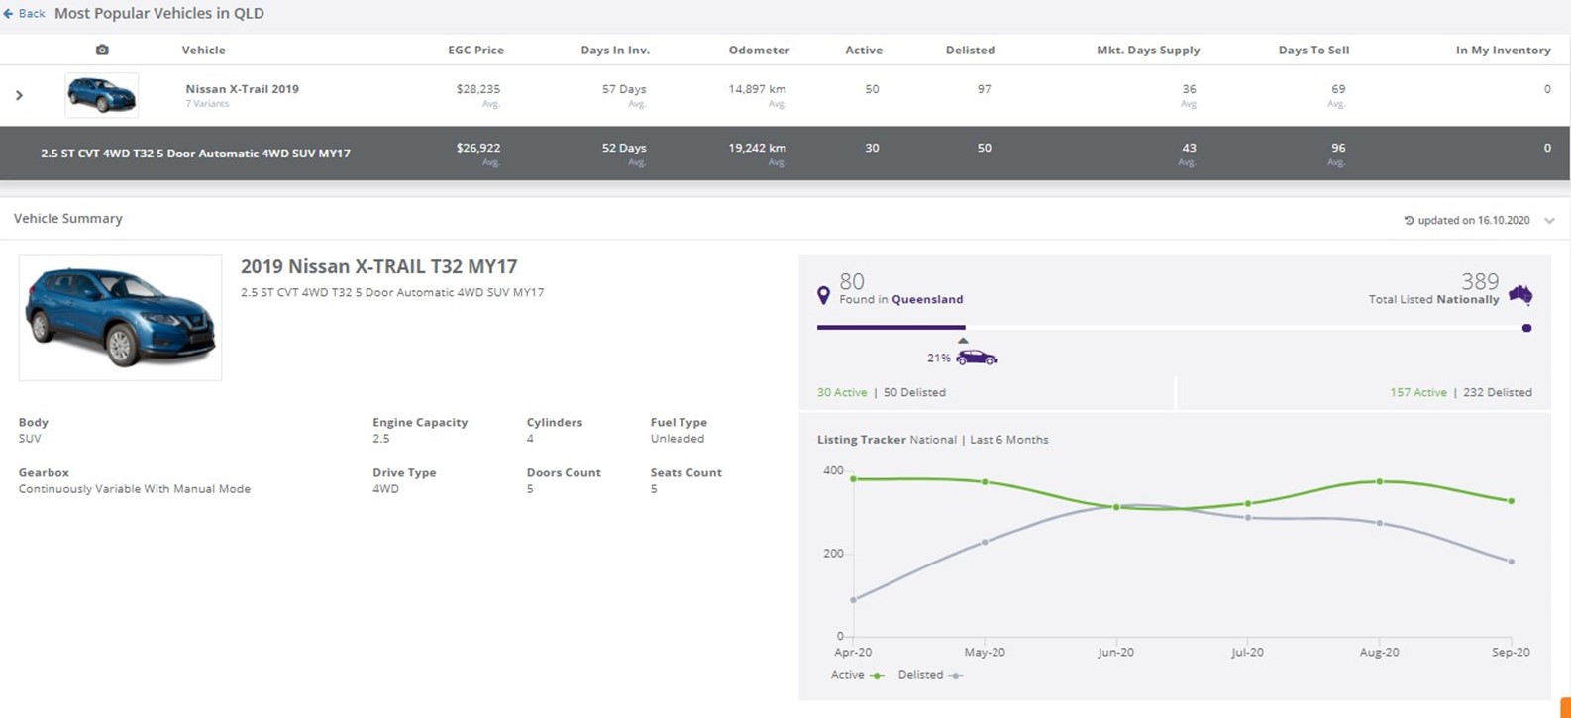Click the 389 Total Listed Nationally figure
The width and height of the screenshot is (1571, 718).
coord(1480,281)
